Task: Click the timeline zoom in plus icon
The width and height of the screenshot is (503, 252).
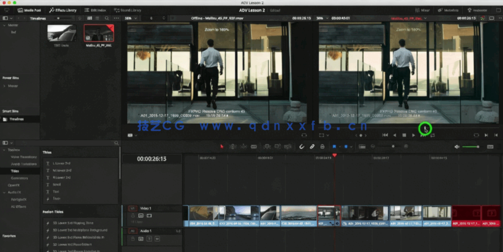Action: pyautogui.click(x=406, y=146)
